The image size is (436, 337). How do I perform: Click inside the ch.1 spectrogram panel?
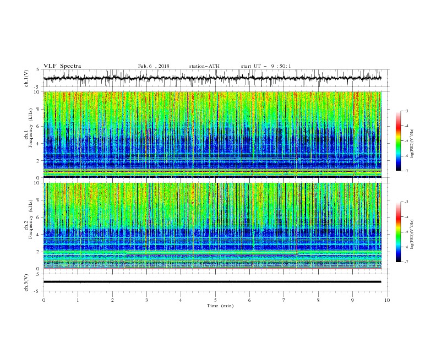pyautogui.click(x=212, y=134)
